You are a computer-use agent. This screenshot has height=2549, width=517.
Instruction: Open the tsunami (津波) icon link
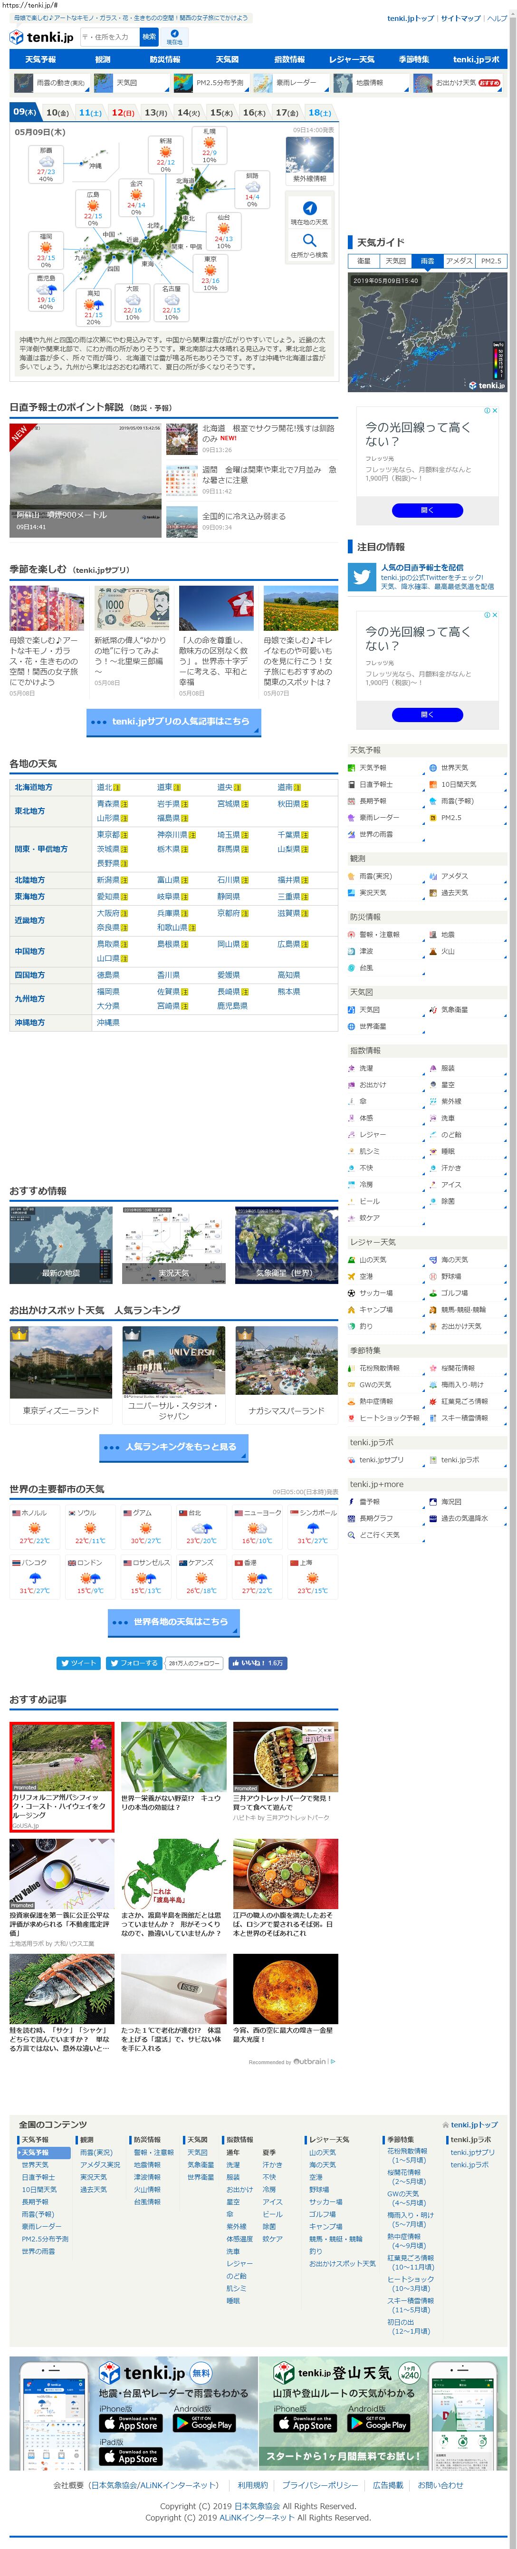[351, 951]
